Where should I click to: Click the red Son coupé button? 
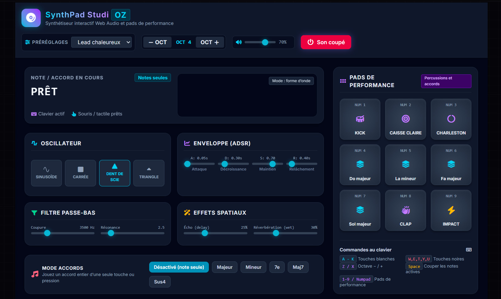tap(326, 42)
